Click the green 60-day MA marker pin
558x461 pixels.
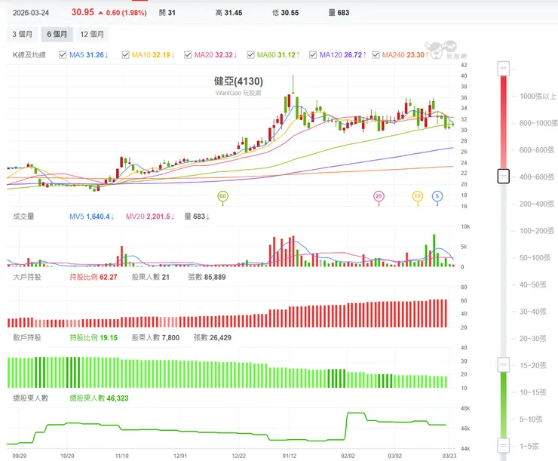click(x=222, y=196)
